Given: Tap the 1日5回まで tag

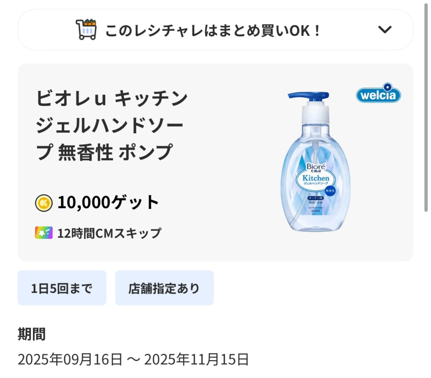Looking at the screenshot, I should (62, 288).
